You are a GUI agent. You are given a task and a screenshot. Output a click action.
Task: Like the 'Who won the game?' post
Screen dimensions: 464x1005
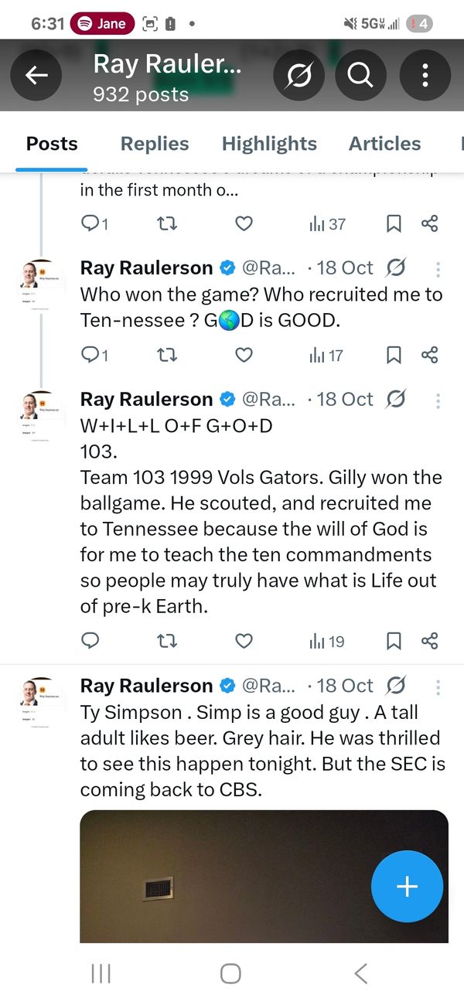coord(244,356)
